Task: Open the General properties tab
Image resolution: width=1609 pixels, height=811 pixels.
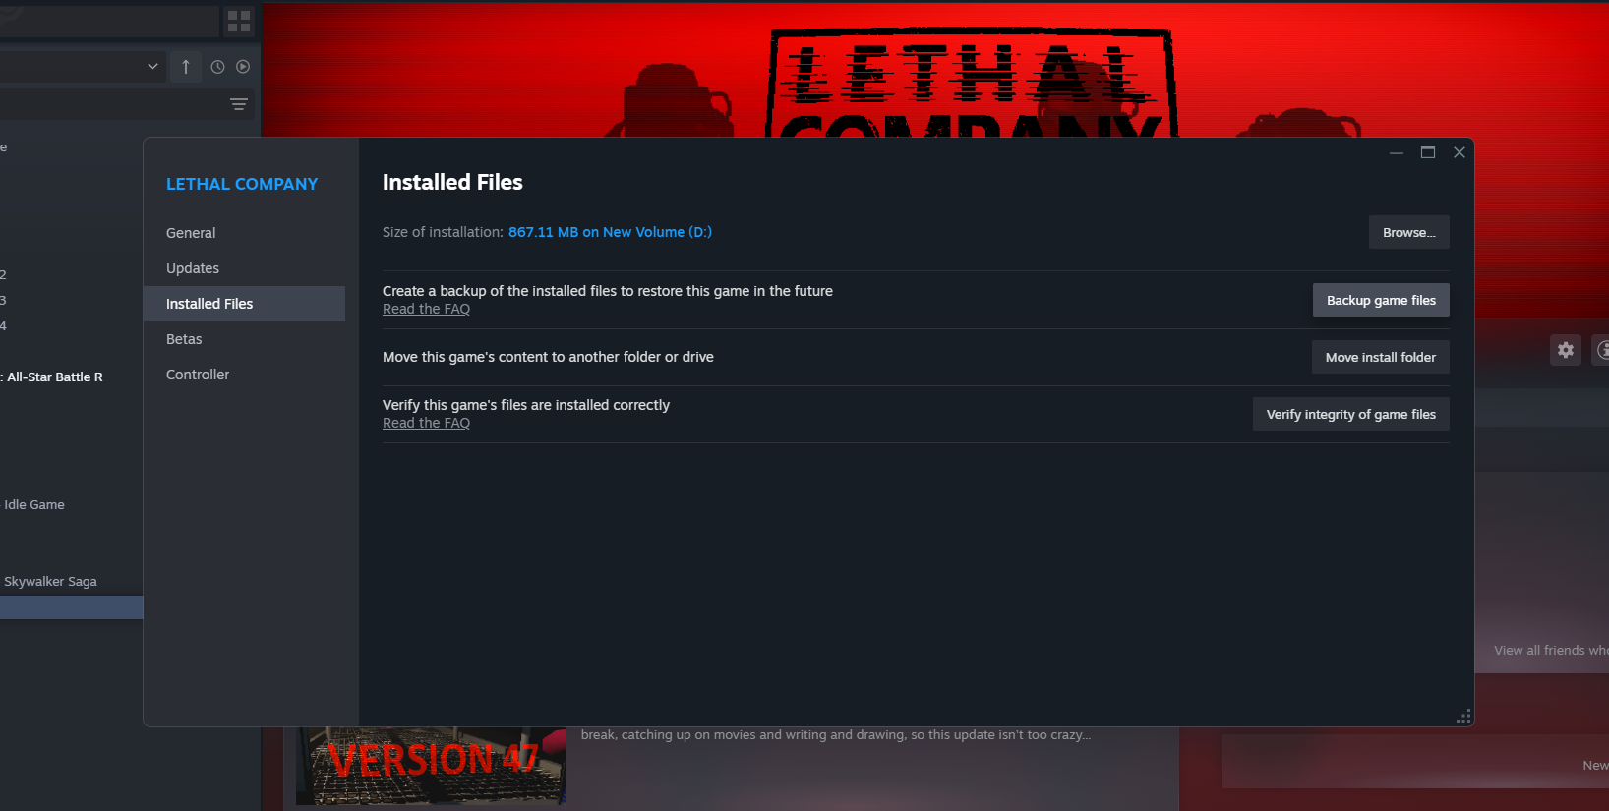Action: point(191,233)
